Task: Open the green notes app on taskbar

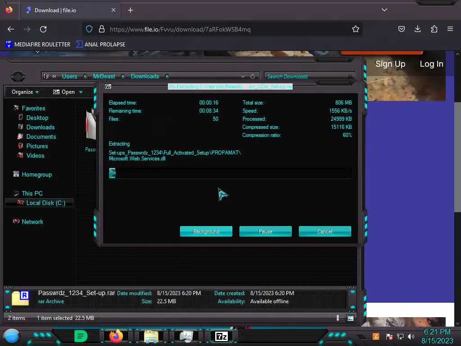Action: [81, 336]
